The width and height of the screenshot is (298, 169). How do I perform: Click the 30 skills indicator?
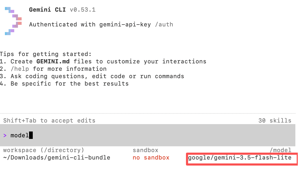275,121
